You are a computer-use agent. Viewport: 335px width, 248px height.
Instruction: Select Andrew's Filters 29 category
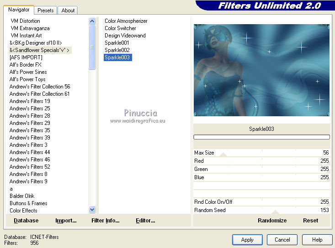click(x=30, y=123)
